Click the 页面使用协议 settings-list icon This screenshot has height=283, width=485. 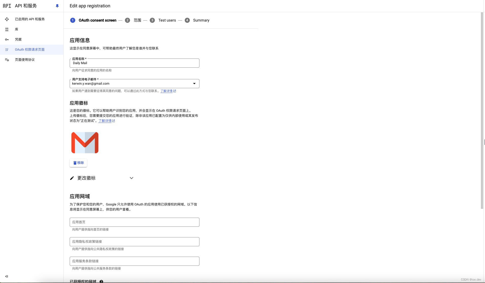pos(7,60)
